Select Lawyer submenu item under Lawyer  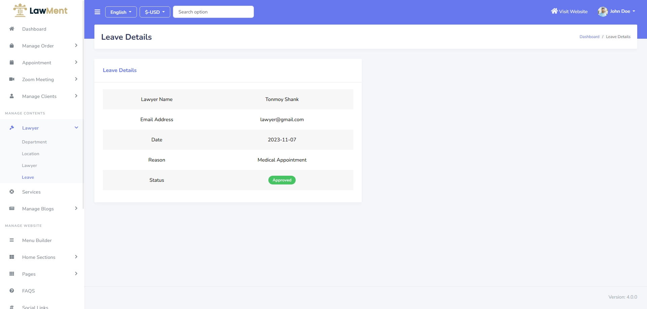(x=30, y=166)
